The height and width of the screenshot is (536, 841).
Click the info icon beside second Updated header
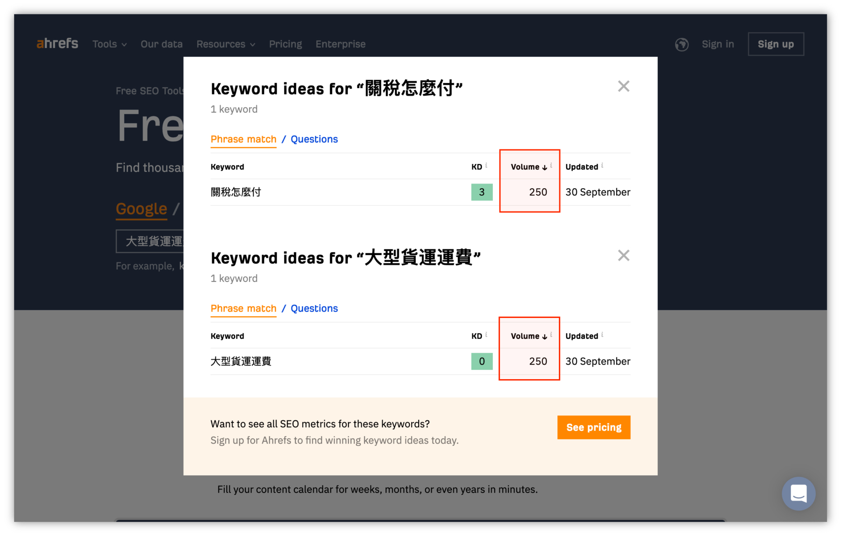pos(602,334)
